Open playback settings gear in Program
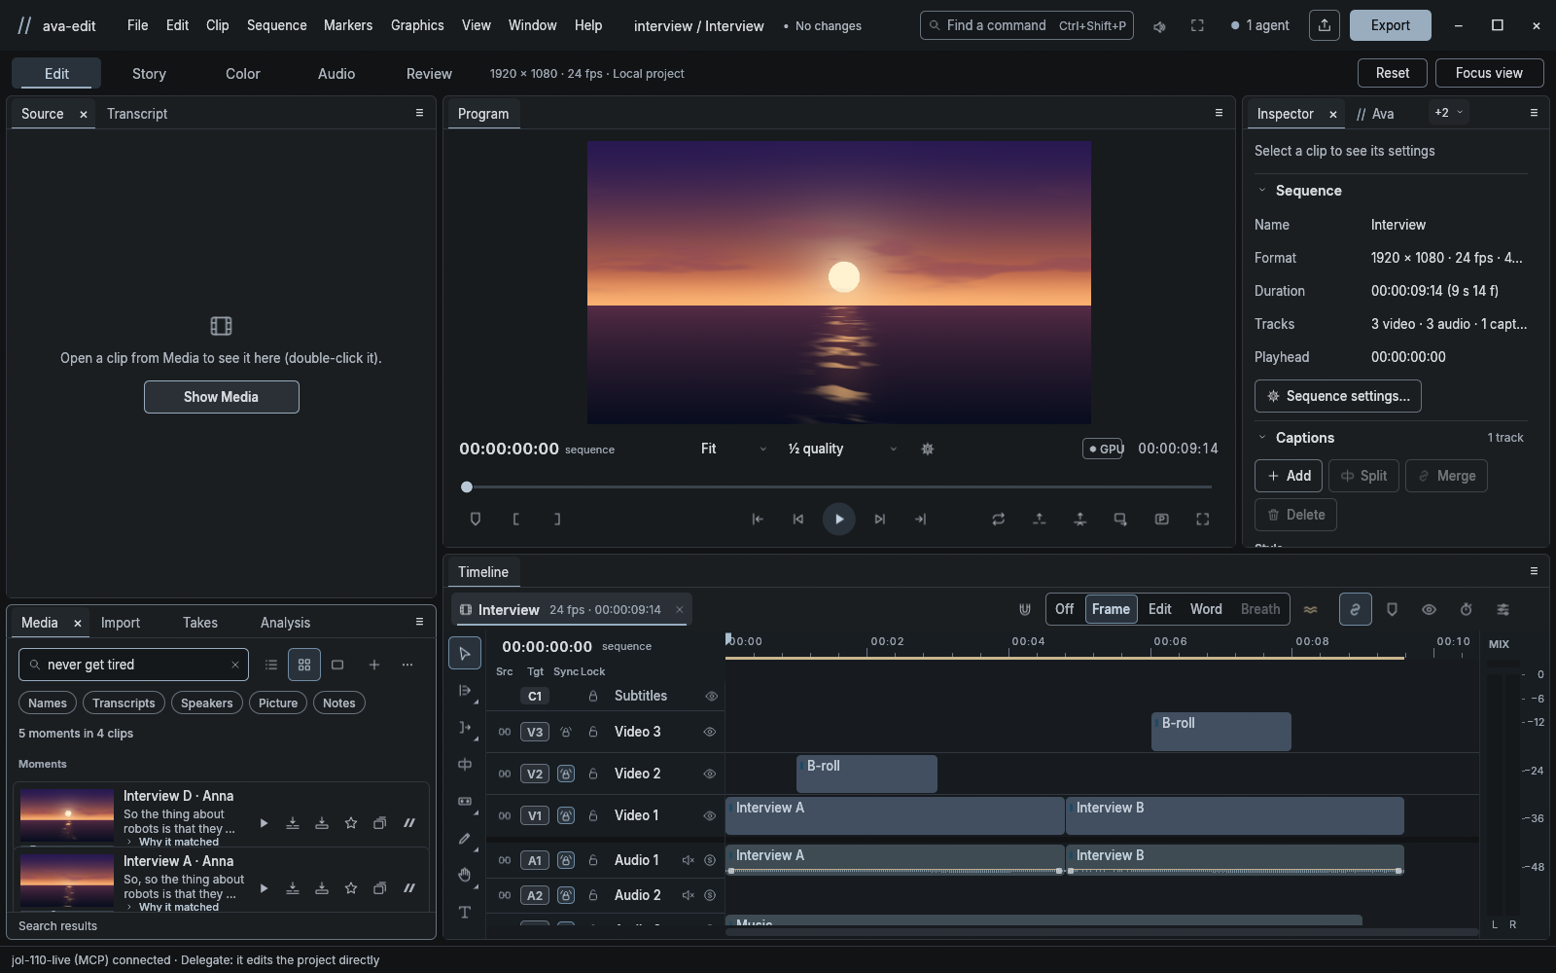This screenshot has height=973, width=1556. 928,450
